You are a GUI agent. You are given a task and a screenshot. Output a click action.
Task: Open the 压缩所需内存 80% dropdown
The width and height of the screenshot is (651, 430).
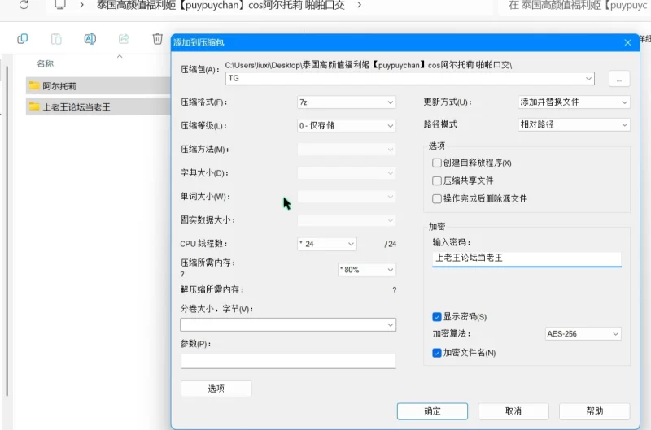pyautogui.click(x=367, y=270)
